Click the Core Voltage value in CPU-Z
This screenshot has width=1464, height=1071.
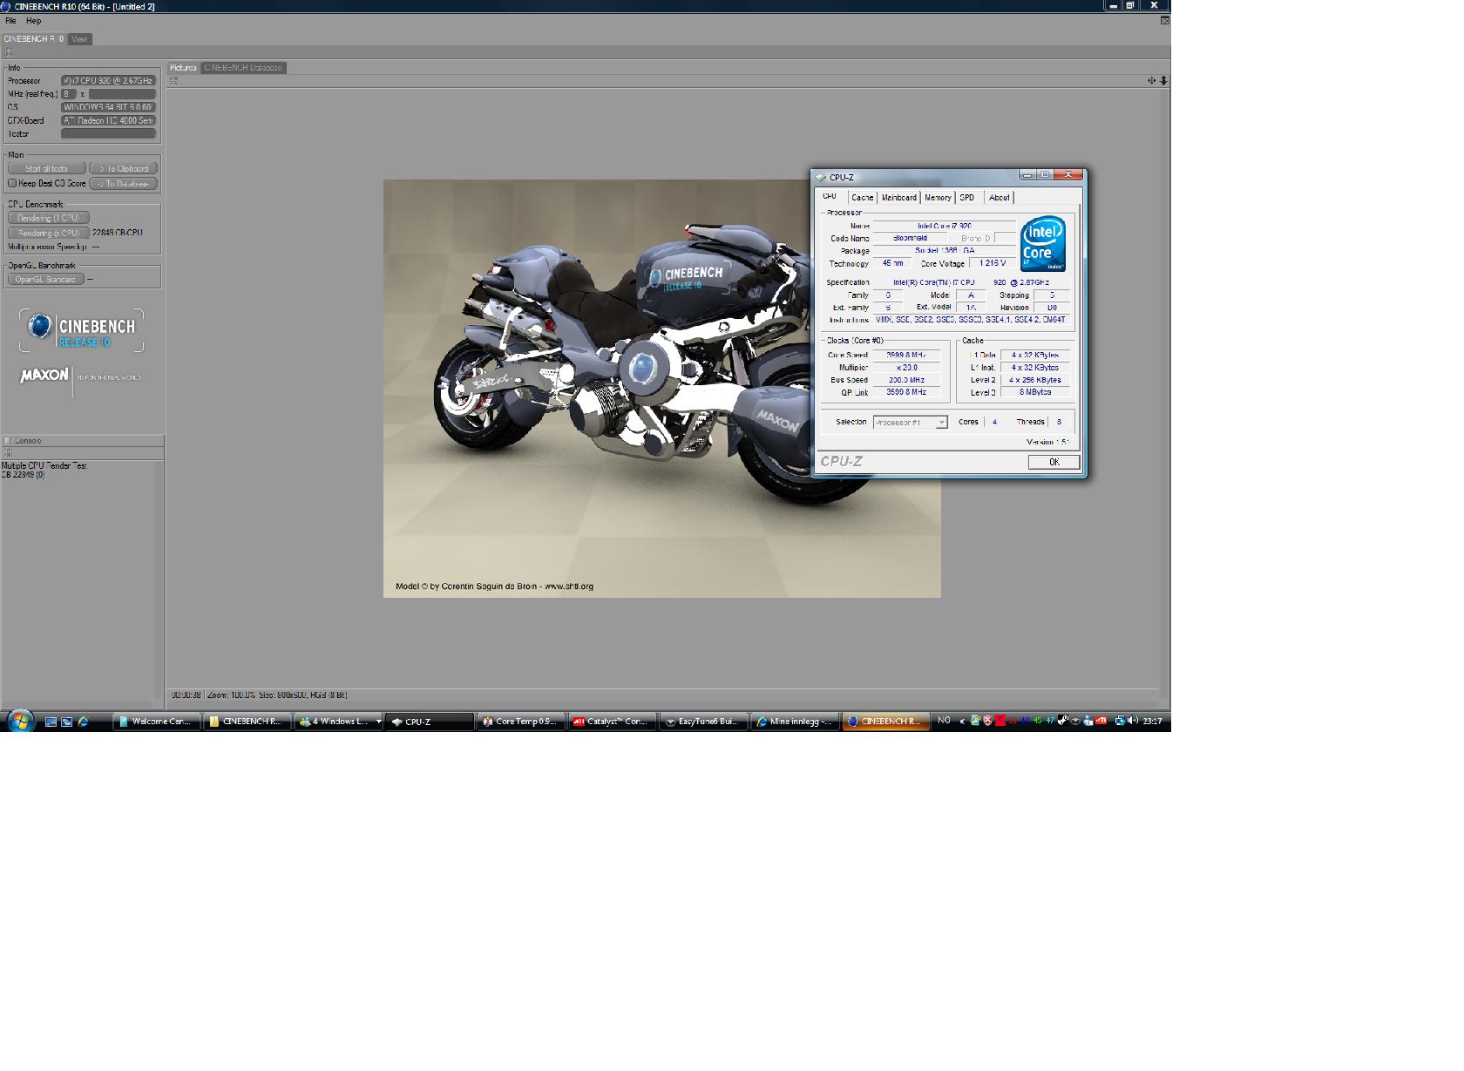993,263
